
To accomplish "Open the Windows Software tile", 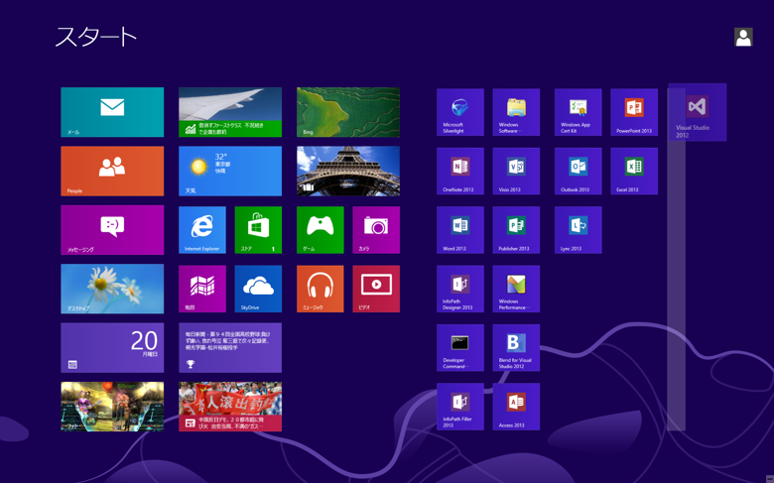I will pyautogui.click(x=516, y=112).
